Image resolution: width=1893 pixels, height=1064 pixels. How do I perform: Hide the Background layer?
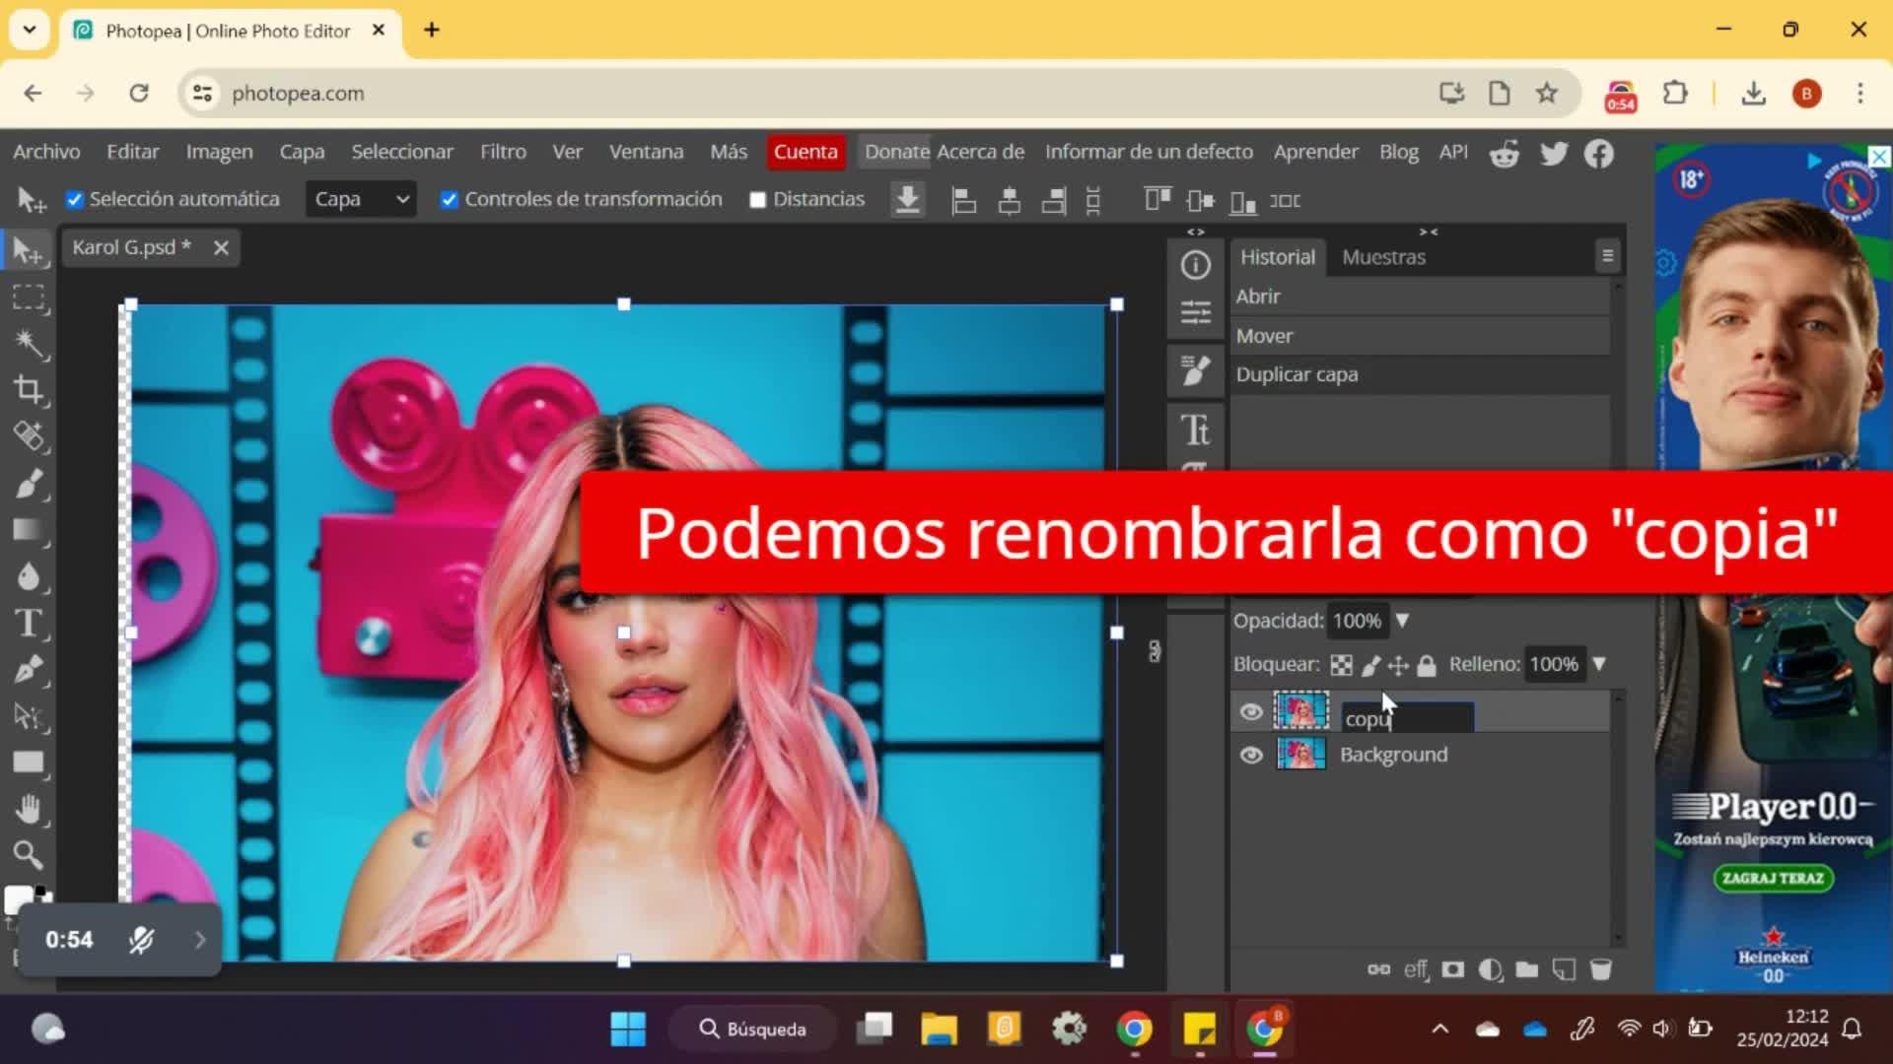coord(1251,756)
